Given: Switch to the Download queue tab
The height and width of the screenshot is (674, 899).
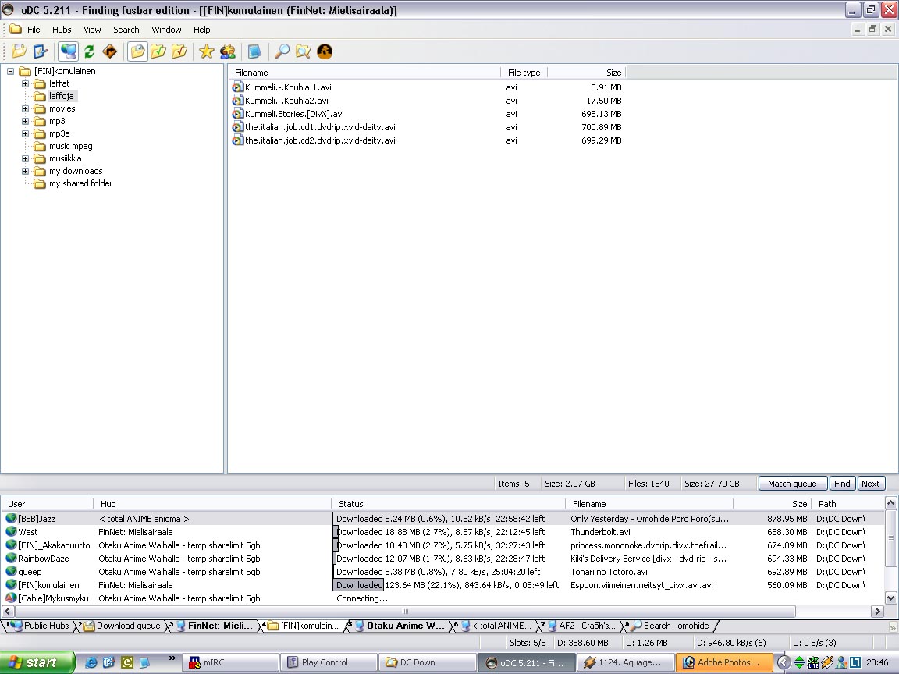Looking at the screenshot, I should click(x=122, y=626).
